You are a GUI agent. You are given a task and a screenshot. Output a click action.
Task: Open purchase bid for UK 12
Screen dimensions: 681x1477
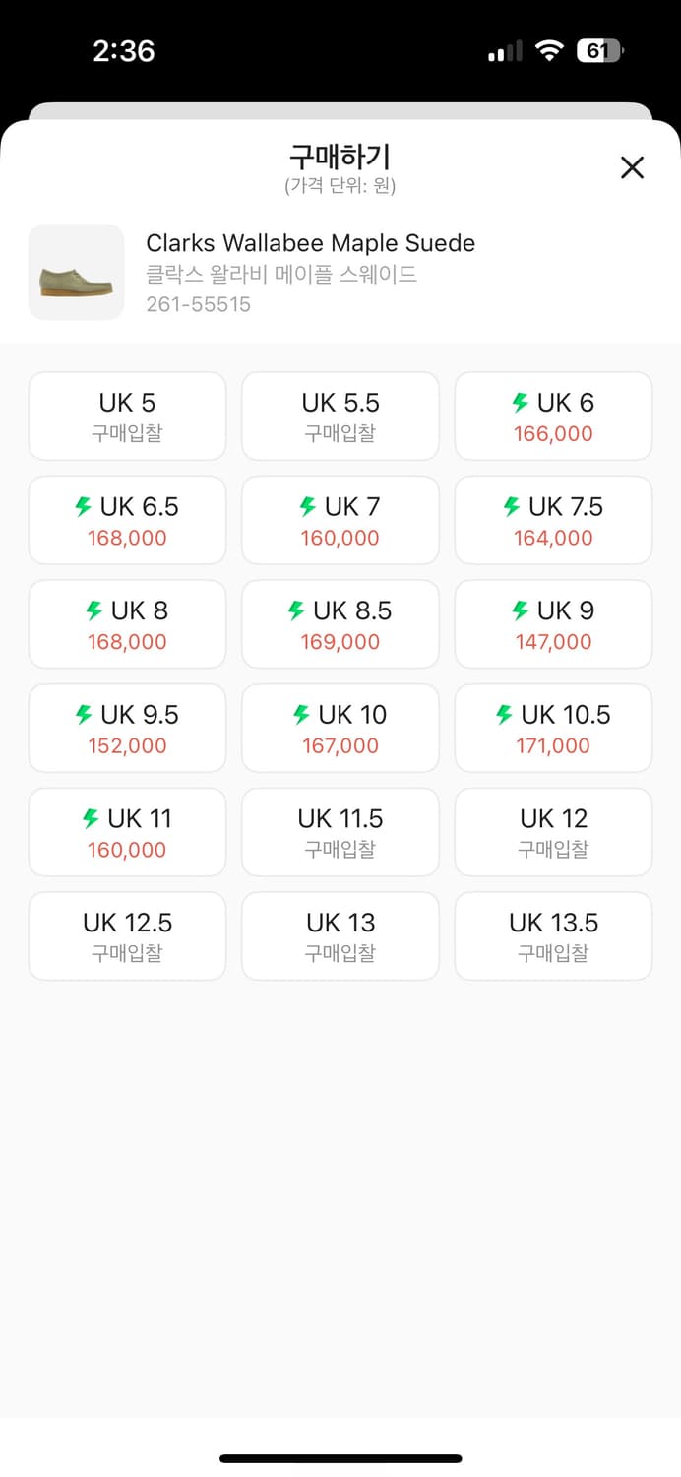[553, 833]
